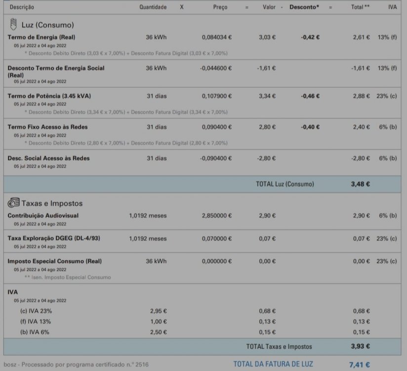
Task: Click the TOTAL DA FATURA DE LUZ text
Action: (273, 364)
